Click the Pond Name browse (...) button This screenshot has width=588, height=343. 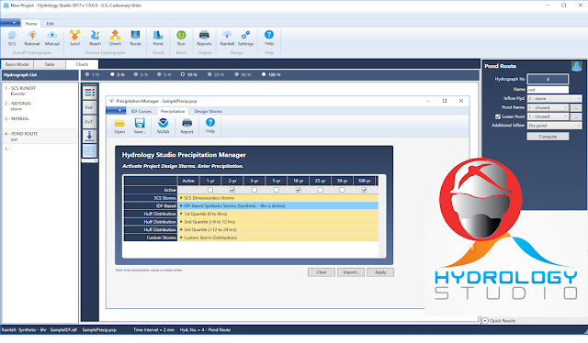(576, 107)
